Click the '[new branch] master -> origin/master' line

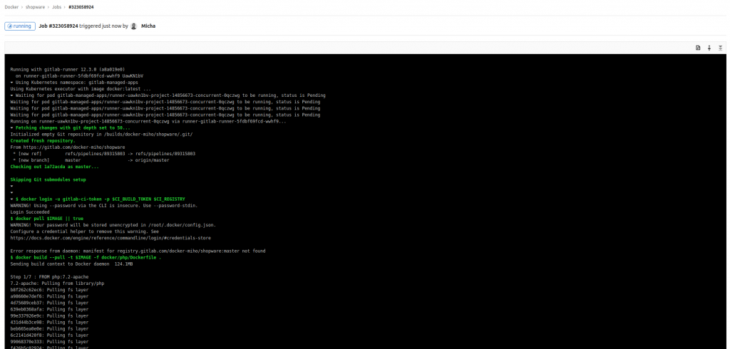click(x=91, y=160)
